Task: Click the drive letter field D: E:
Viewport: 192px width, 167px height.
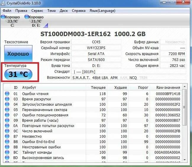Action: click(x=96, y=65)
